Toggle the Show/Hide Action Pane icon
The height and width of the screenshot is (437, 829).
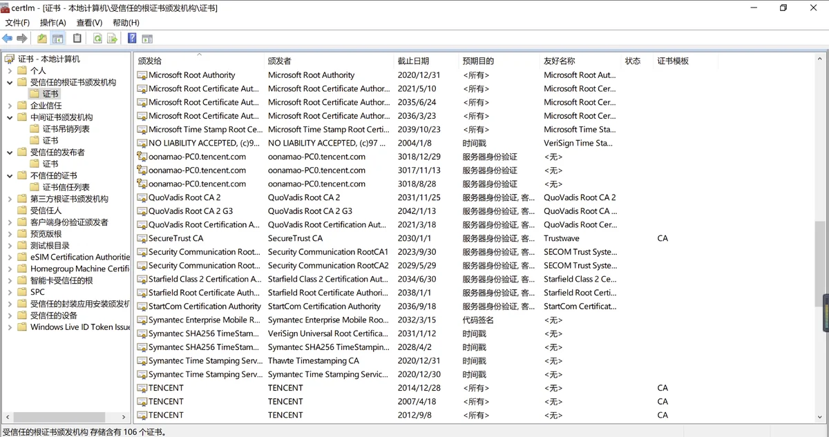pos(147,39)
